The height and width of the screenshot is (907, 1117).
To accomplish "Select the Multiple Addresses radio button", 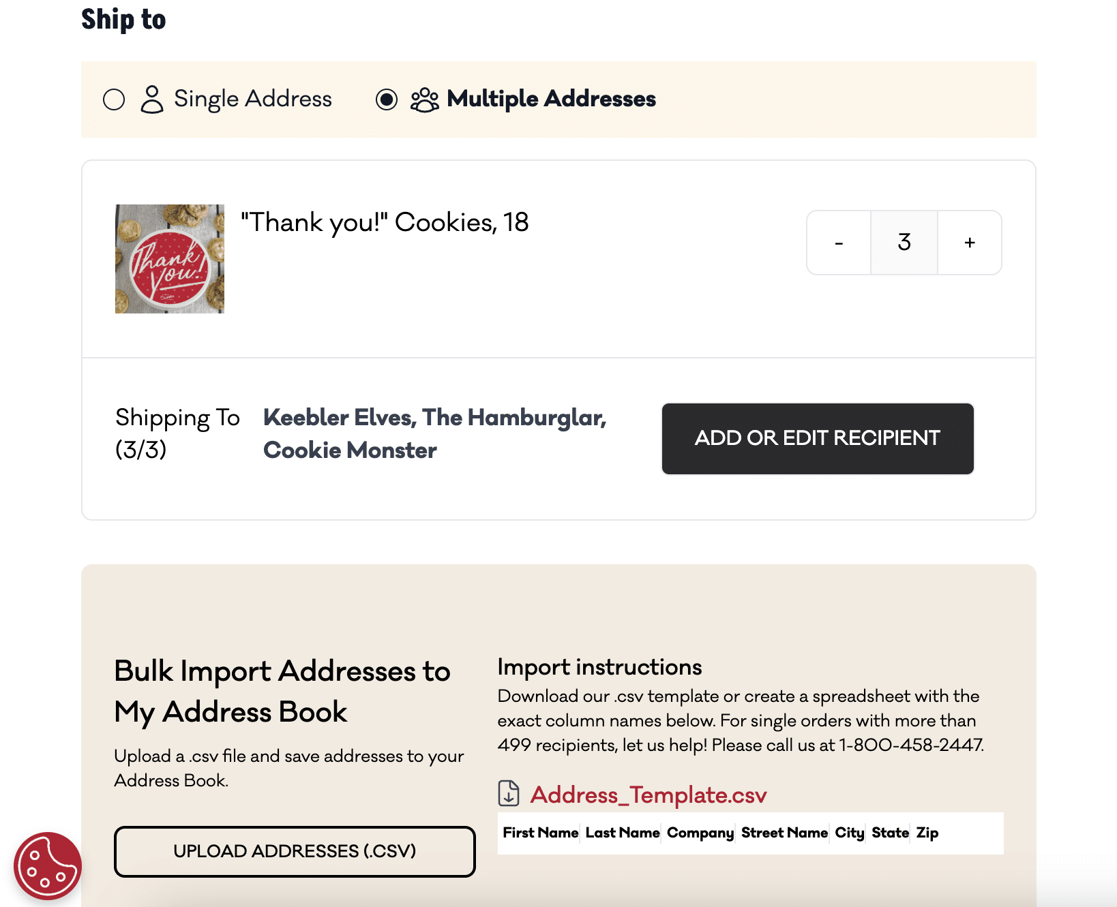I will point(387,99).
